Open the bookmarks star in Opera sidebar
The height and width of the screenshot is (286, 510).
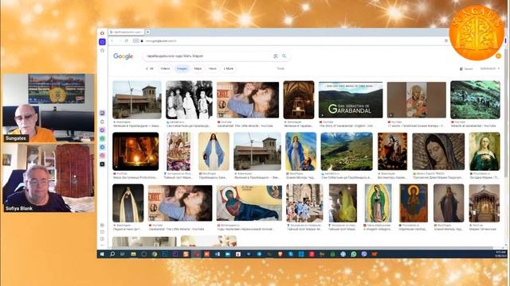tap(102, 50)
